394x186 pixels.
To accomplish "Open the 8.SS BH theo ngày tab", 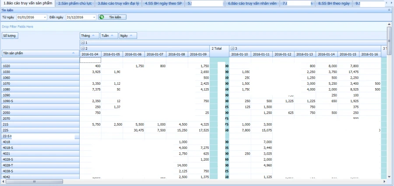I will (x=334, y=3).
